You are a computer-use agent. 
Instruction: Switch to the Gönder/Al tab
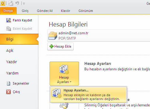click(45, 11)
